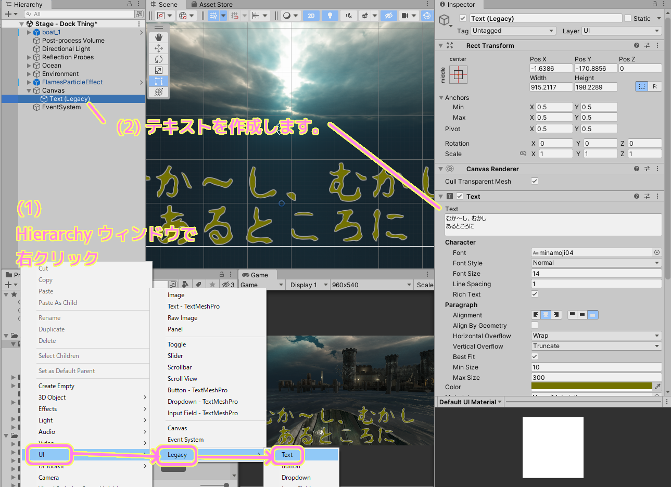671x487 pixels.
Task: Select Text under the Legacy submenu
Action: coord(287,455)
